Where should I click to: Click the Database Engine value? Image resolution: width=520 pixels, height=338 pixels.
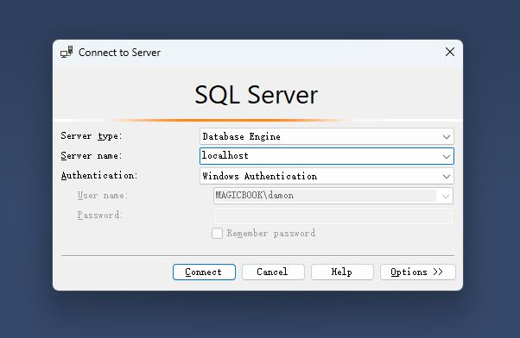pyautogui.click(x=242, y=136)
